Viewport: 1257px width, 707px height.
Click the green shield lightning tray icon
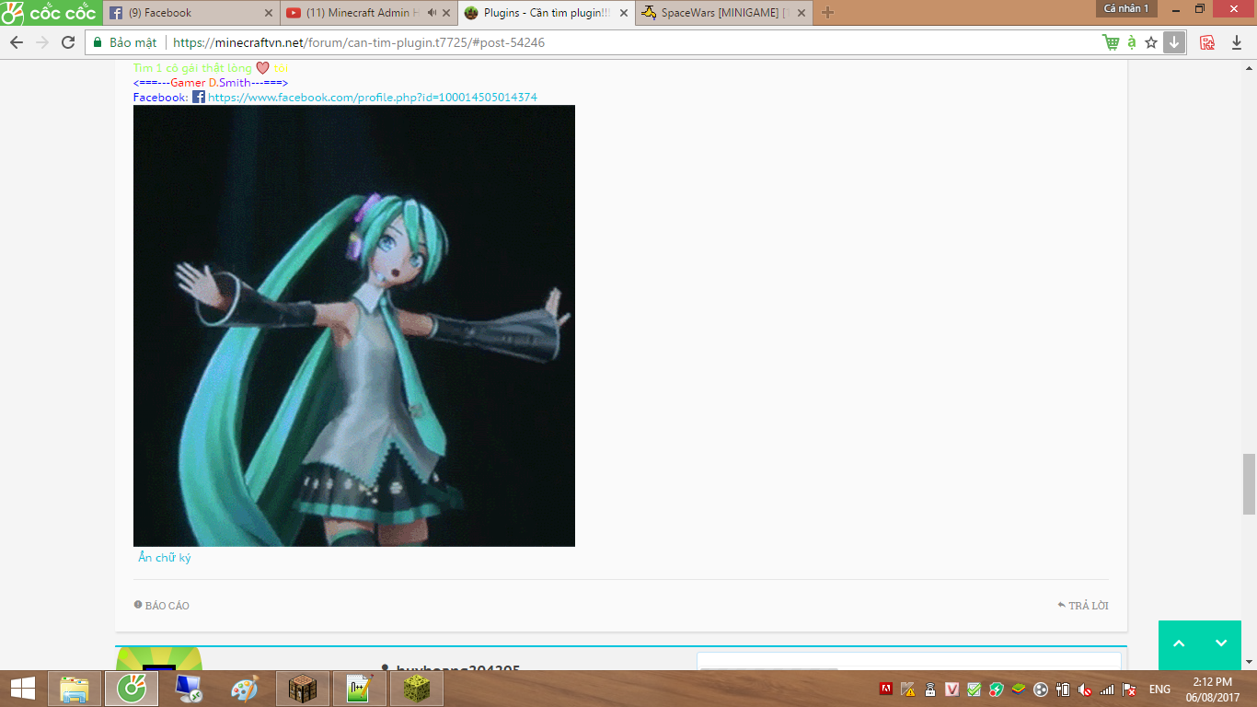pyautogui.click(x=997, y=690)
